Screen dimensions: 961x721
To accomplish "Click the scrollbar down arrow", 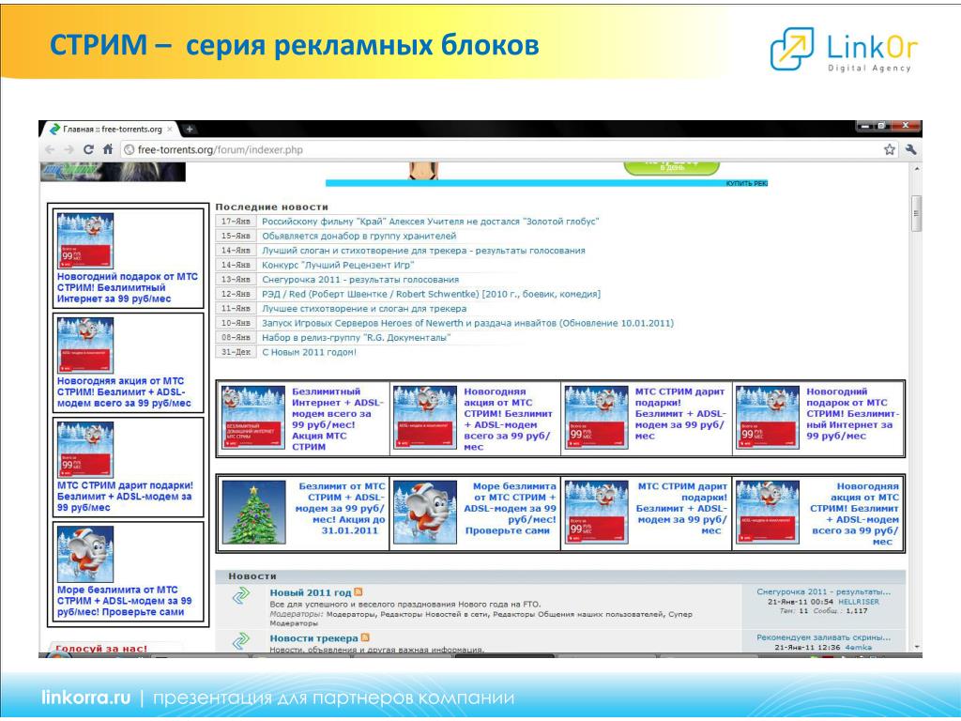I will click(x=916, y=647).
